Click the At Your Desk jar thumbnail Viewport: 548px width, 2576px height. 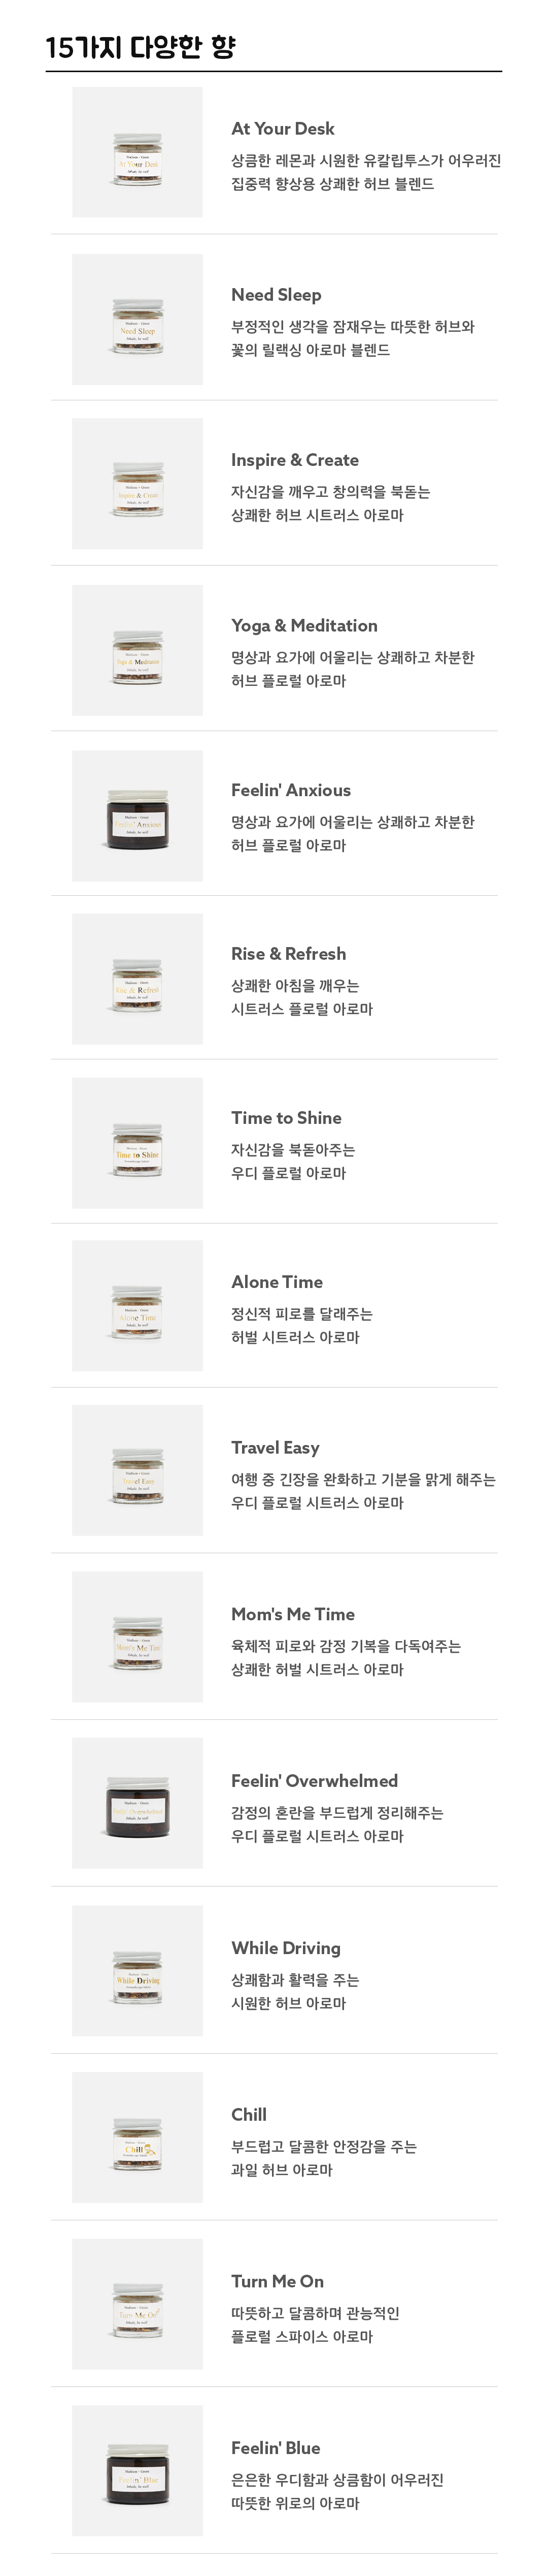(137, 153)
